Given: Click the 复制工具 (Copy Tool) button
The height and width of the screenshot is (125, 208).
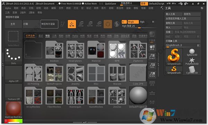Looking at the screenshot, I should (174, 23).
